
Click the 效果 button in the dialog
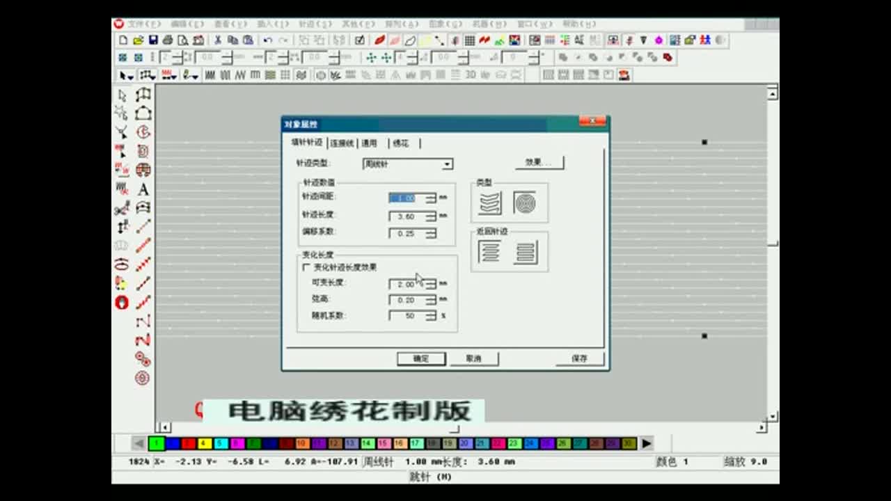coord(539,162)
